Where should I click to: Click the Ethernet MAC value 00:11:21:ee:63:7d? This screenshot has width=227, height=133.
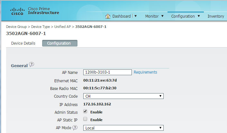tap(100, 80)
